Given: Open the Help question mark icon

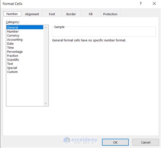Looking at the screenshot, I should (x=141, y=4).
